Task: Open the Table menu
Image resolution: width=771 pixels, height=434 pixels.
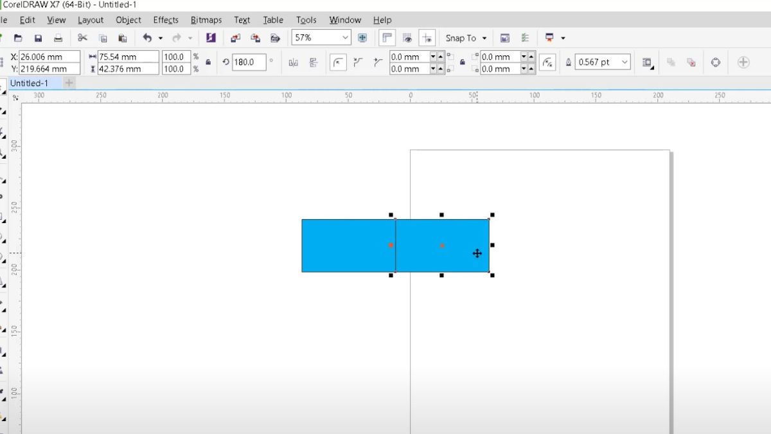Action: [273, 20]
